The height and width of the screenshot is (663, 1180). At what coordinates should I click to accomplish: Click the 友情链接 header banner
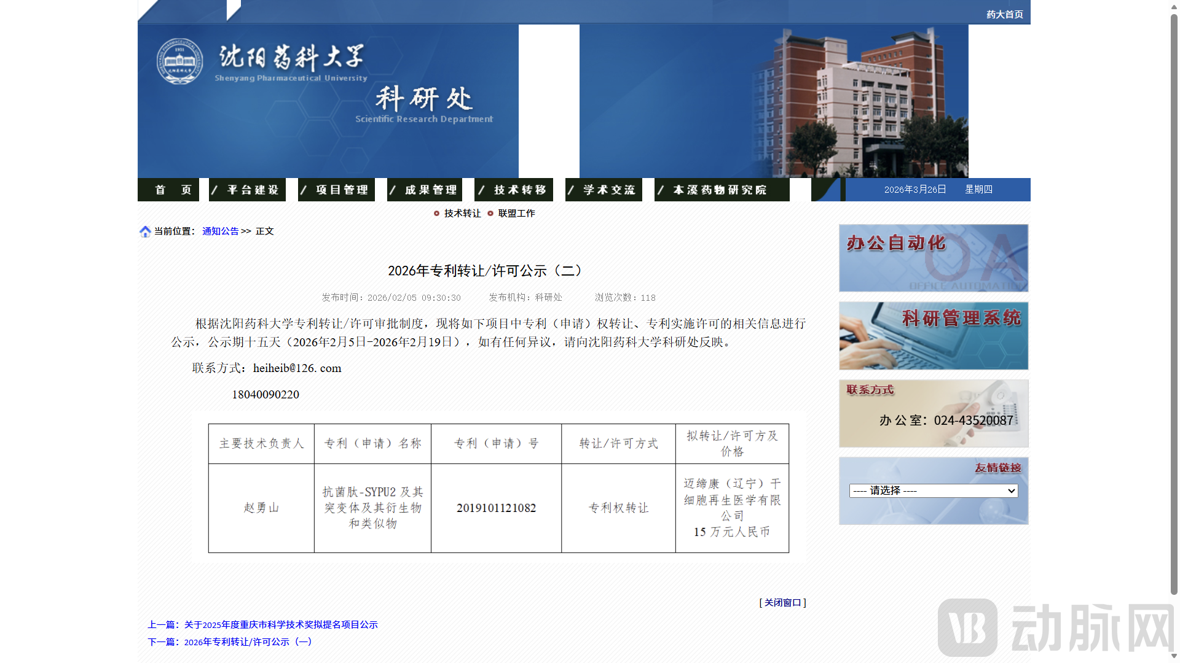pyautogui.click(x=997, y=467)
